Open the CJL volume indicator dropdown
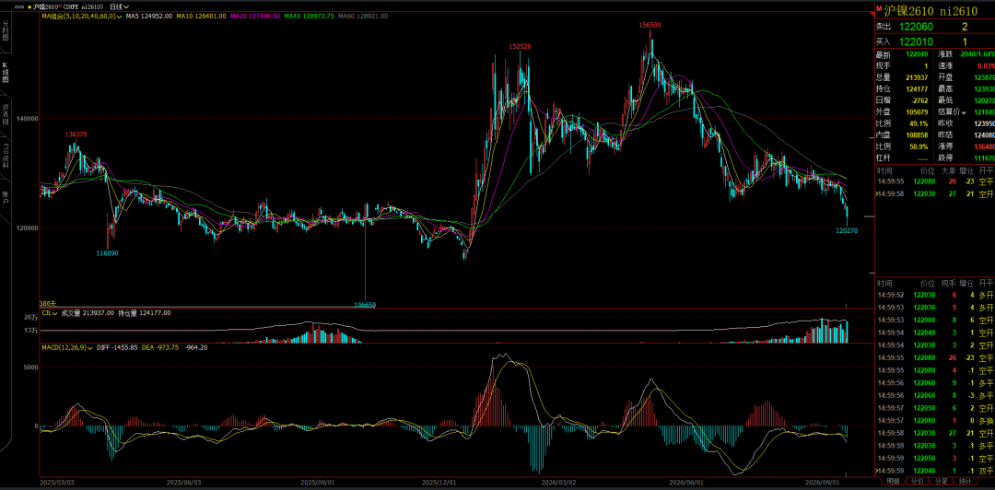 [x=50, y=313]
